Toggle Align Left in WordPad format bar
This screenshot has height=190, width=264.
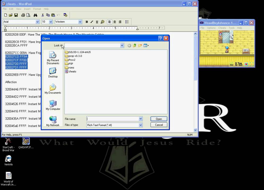coord(109,22)
